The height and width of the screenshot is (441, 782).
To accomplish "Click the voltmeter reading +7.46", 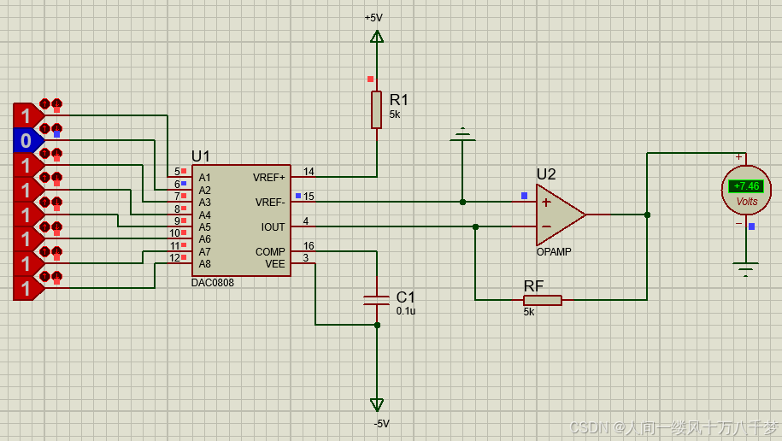I will pyautogui.click(x=747, y=186).
